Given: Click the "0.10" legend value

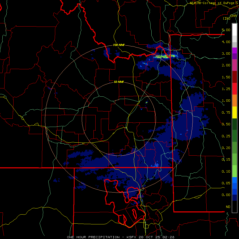Looking at the screenshot, I should [x=226, y=172].
